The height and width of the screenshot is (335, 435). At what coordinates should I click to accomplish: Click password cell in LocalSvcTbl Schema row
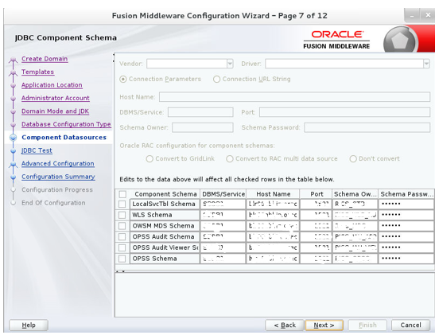[406, 204]
